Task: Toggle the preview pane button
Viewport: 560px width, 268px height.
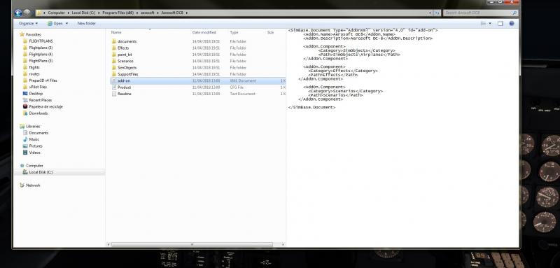Action: click(x=500, y=24)
